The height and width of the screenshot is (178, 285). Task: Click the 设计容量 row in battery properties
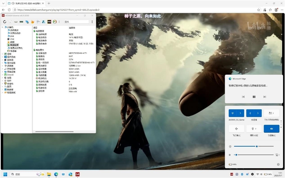[64, 69]
